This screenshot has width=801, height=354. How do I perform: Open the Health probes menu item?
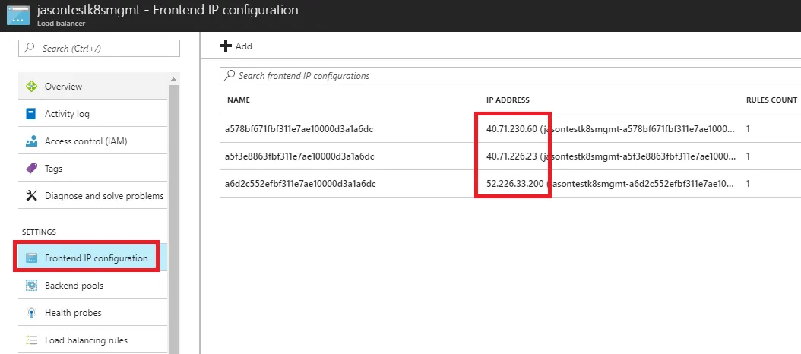click(93, 313)
